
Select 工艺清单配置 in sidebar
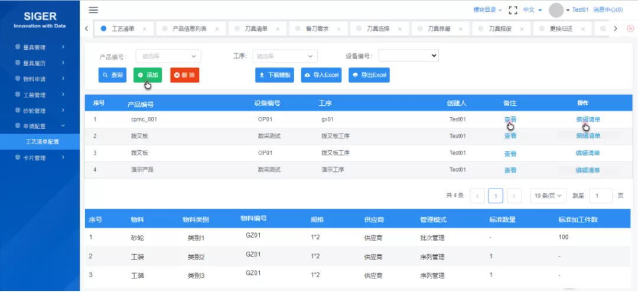[x=40, y=142]
